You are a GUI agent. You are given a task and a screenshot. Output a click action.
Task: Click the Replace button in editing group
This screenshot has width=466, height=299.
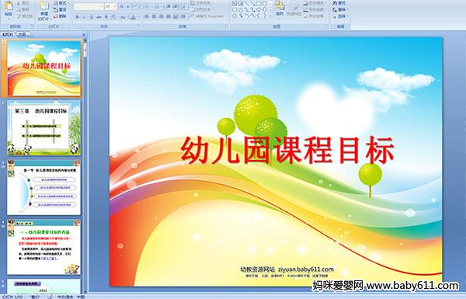pyautogui.click(x=339, y=9)
